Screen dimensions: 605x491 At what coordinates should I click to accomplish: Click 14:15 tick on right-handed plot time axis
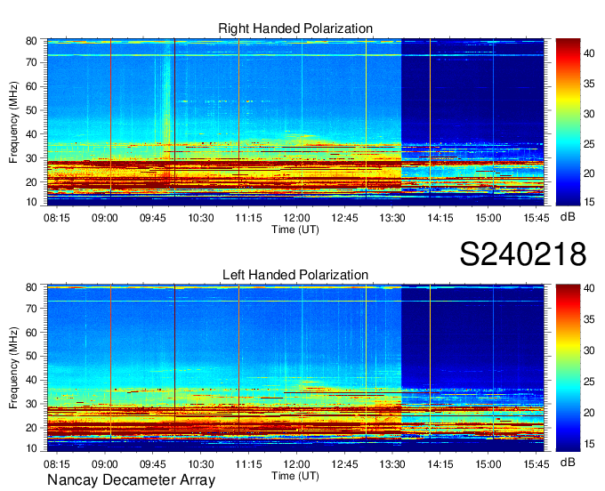[x=440, y=218]
